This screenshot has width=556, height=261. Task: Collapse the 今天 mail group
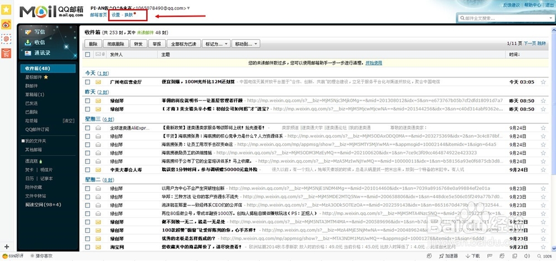click(91, 73)
